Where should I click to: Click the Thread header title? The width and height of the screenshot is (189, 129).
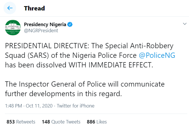pyautogui.click(x=34, y=8)
